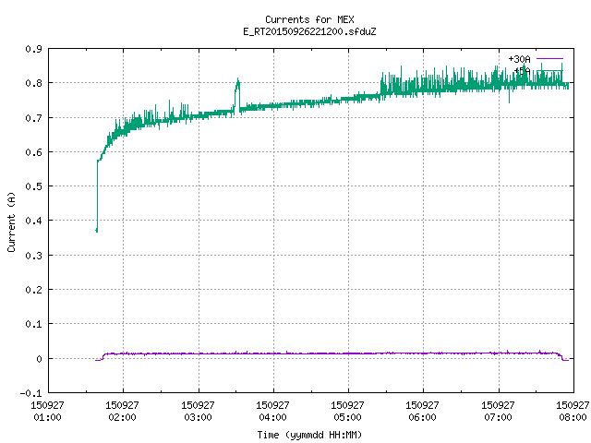591x443 pixels.
Task: Click the x-axis label '150927 04:00'
Action: tap(272, 412)
